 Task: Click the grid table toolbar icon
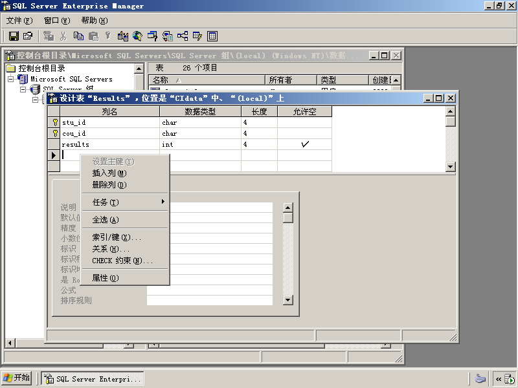point(212,36)
